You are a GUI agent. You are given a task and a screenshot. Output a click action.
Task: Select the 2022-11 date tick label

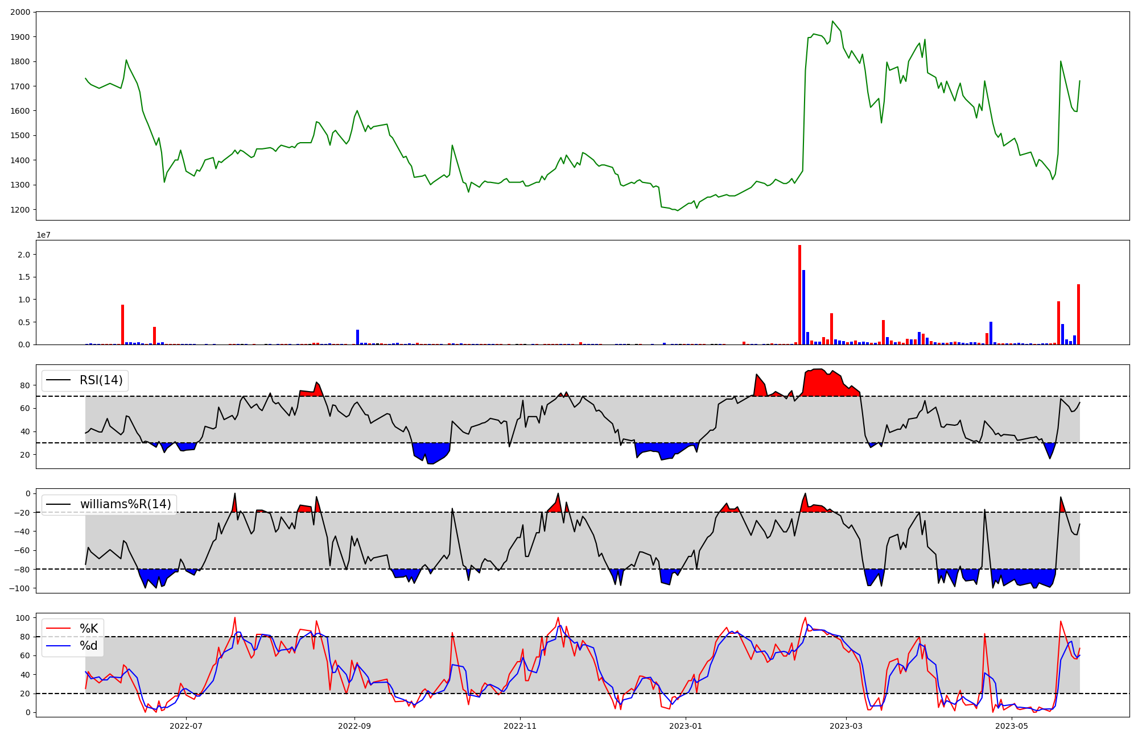[x=520, y=726]
